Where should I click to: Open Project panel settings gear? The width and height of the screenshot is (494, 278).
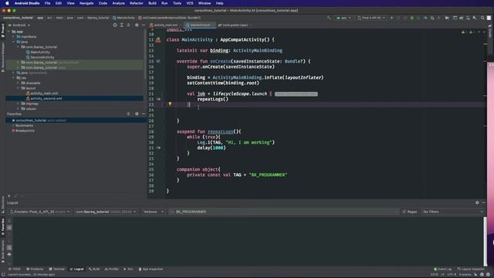[x=137, y=25]
